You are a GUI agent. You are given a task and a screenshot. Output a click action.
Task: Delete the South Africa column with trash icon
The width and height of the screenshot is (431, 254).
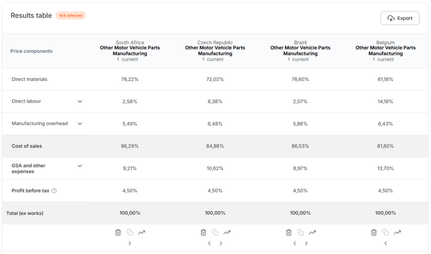118,232
